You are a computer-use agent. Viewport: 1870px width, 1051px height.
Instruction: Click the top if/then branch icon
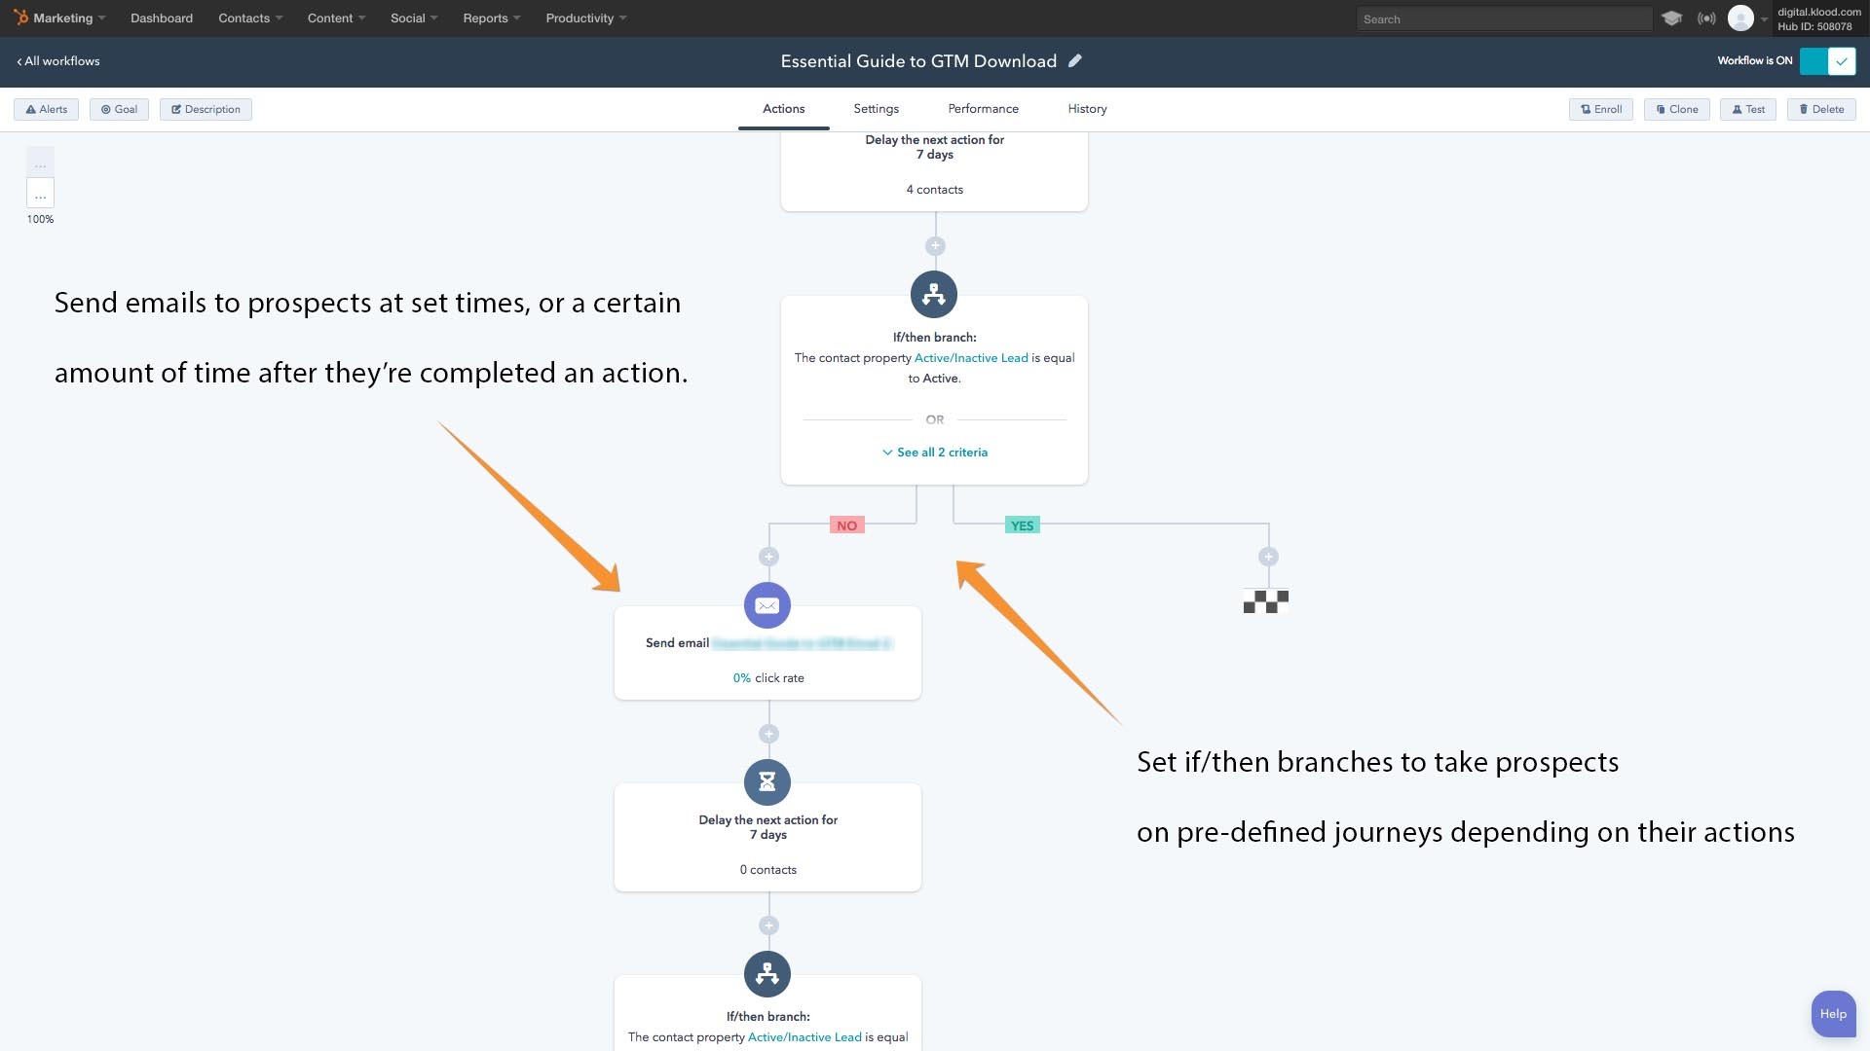(x=933, y=294)
